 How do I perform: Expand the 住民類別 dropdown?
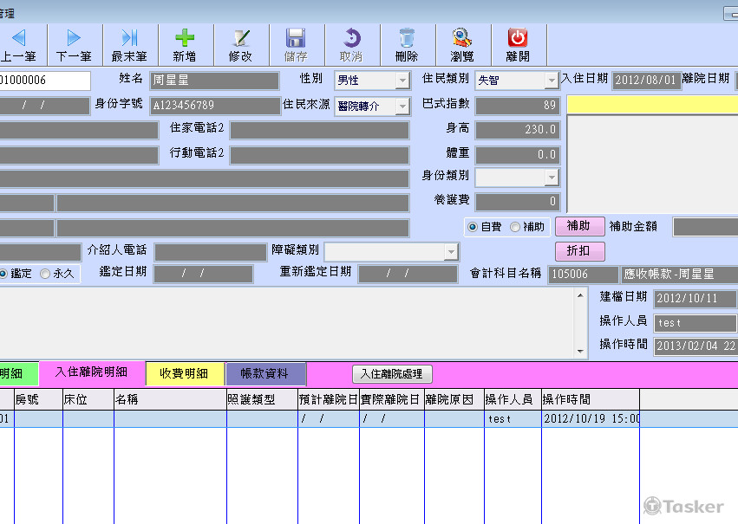click(x=552, y=81)
